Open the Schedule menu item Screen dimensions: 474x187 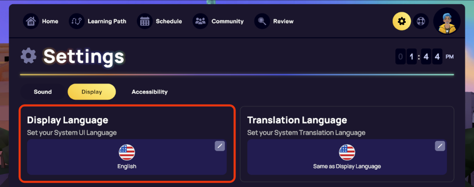(x=169, y=21)
